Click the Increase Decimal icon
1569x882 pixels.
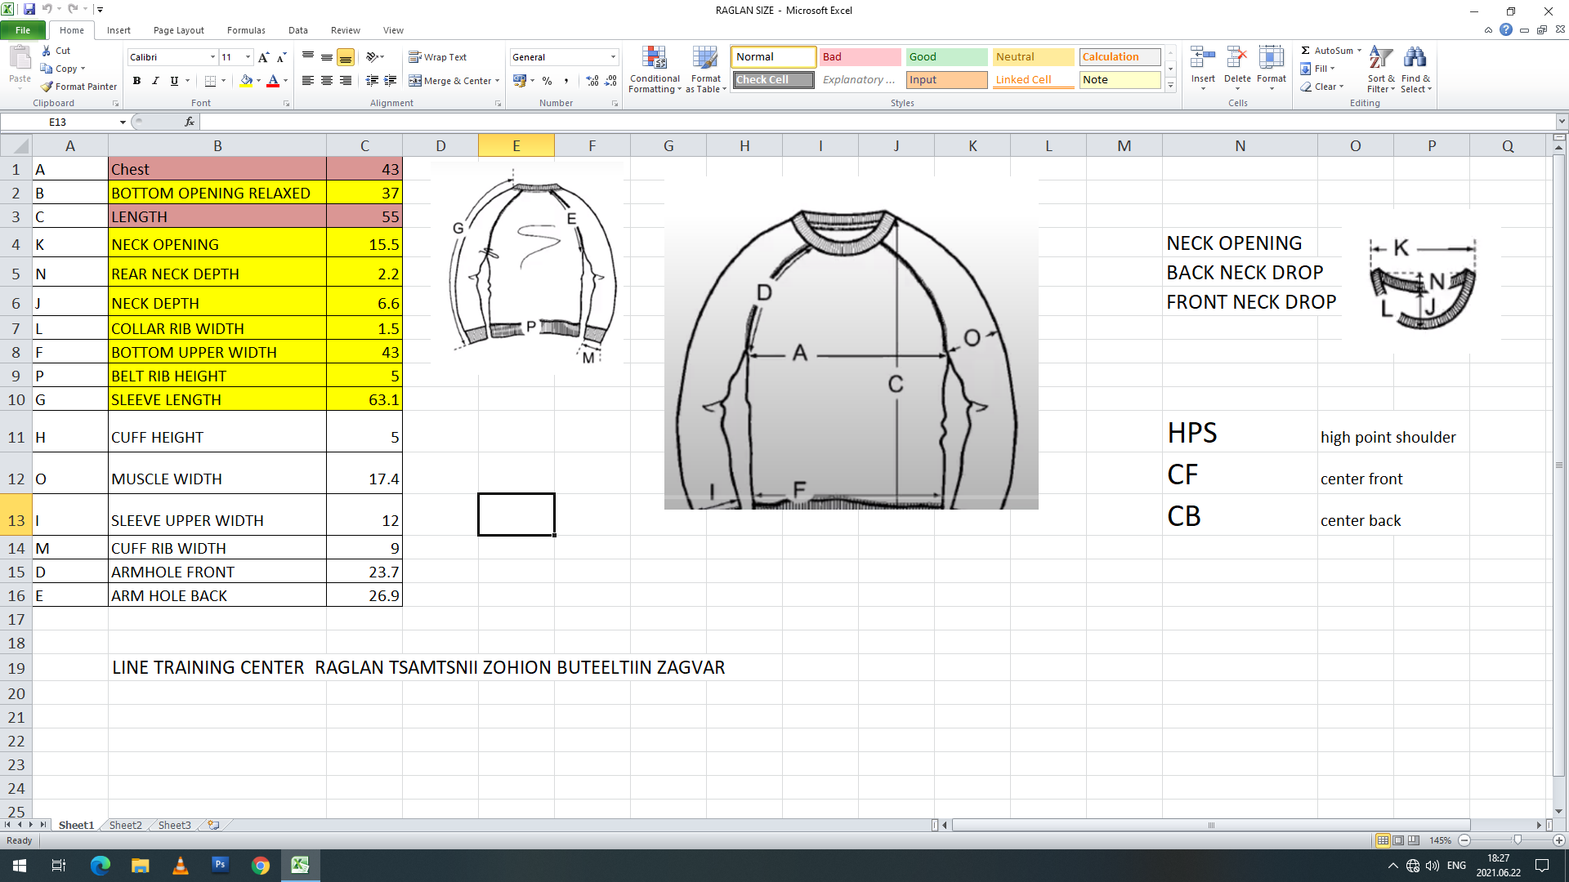click(592, 80)
